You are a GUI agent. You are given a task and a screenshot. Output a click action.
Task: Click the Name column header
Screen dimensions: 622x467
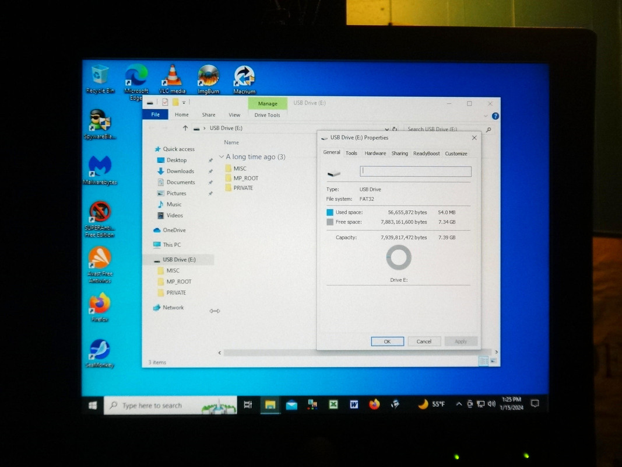231,142
